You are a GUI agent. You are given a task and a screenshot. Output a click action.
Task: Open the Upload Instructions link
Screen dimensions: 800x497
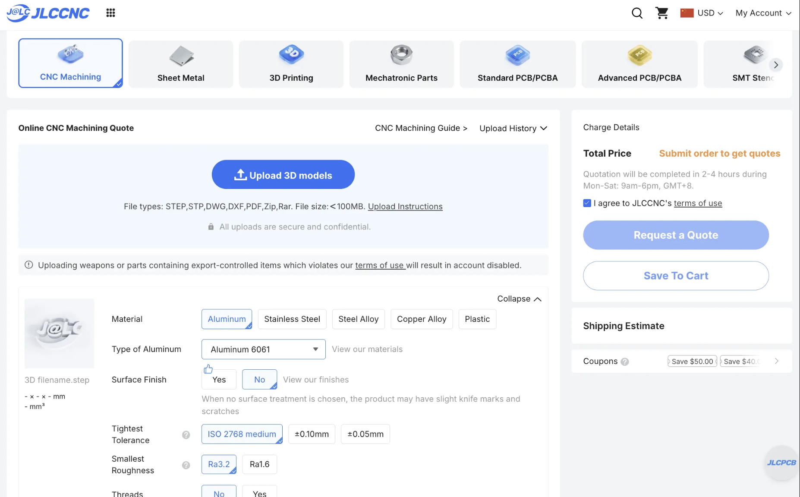click(x=405, y=207)
